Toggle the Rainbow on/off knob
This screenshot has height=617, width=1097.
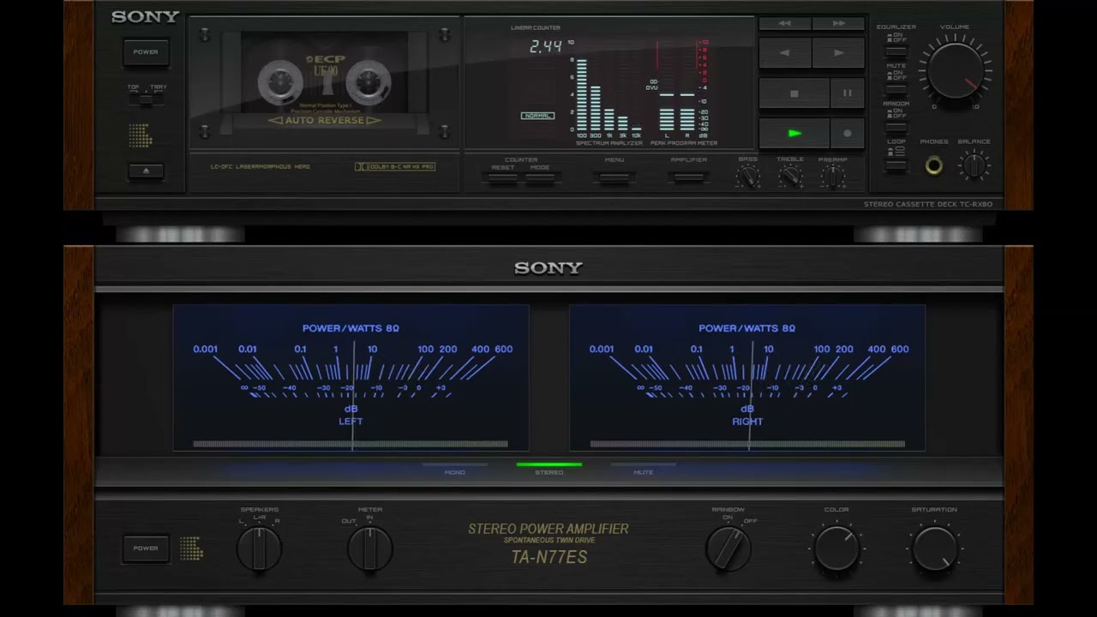click(x=728, y=548)
